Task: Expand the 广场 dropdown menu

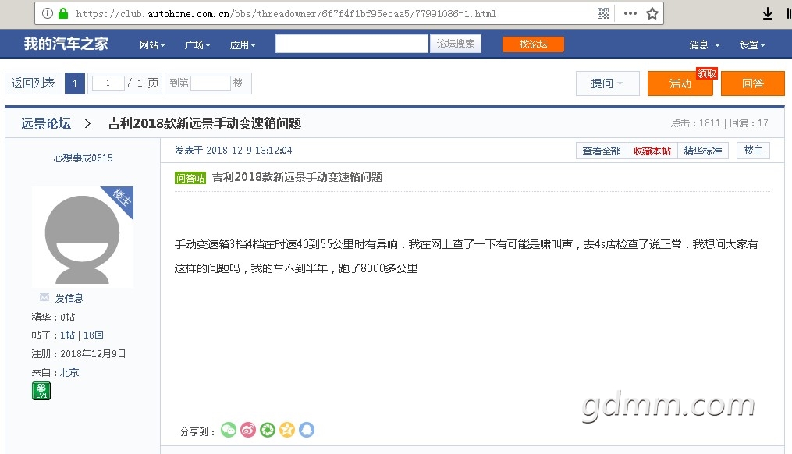Action: [x=197, y=45]
